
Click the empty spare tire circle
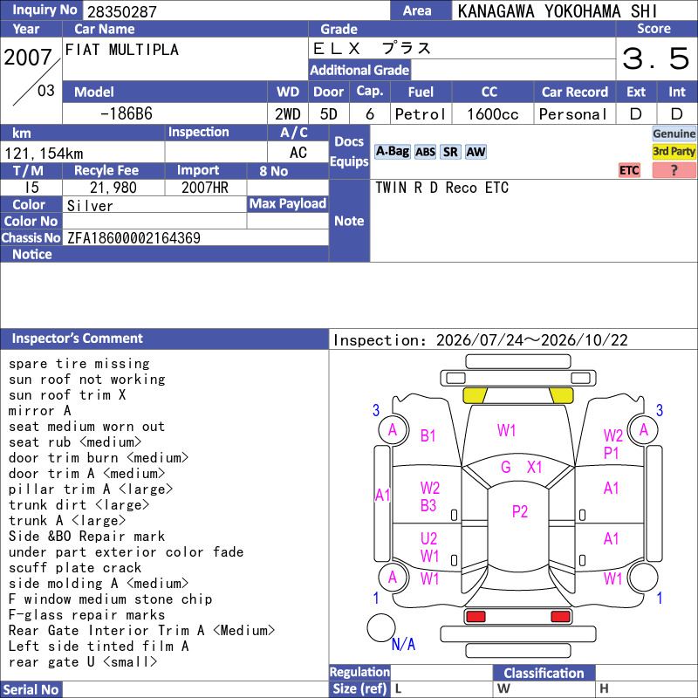[x=381, y=627]
